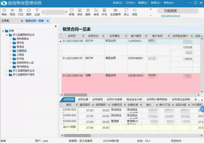
Task: Click the contract grid vertical scrollbar down arrow
Action: click(202, 92)
